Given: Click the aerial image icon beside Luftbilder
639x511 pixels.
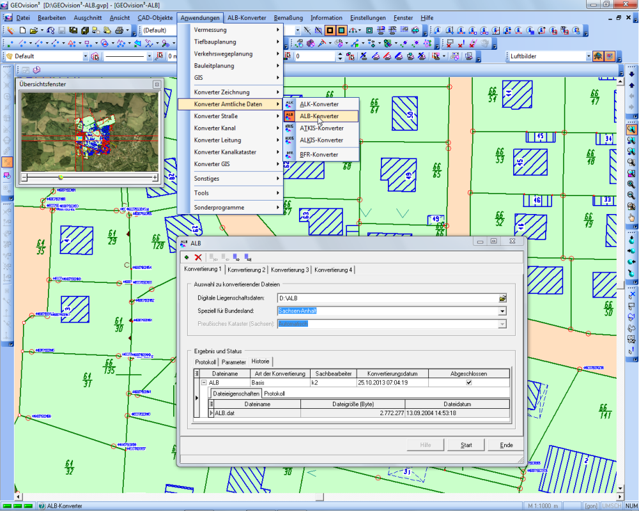Looking at the screenshot, I should [598, 56].
